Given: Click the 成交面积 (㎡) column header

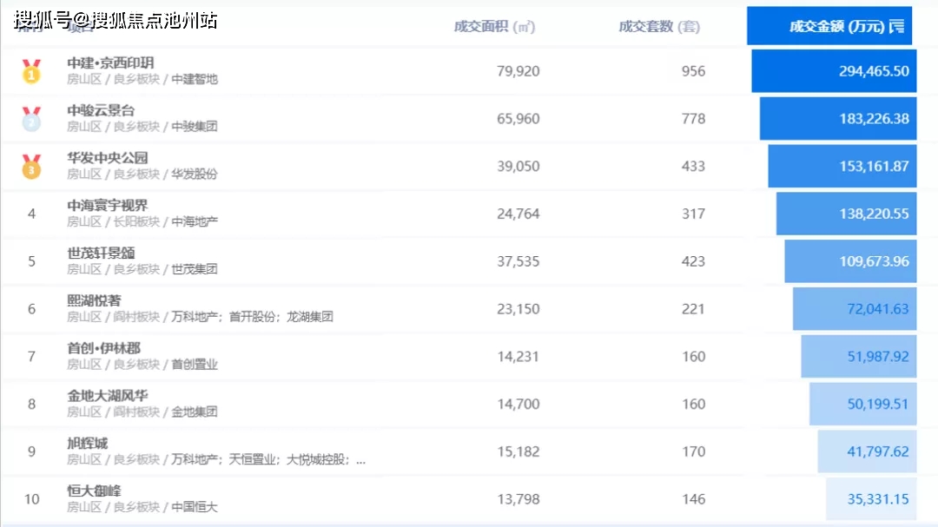Looking at the screenshot, I should tap(494, 27).
